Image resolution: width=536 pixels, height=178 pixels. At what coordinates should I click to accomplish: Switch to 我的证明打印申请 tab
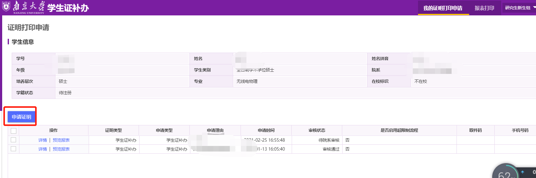click(443, 8)
